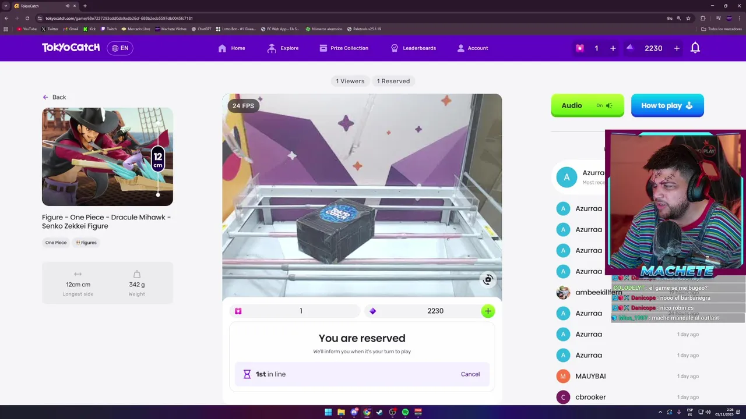
Task: Open the Explore page
Action: click(283, 48)
